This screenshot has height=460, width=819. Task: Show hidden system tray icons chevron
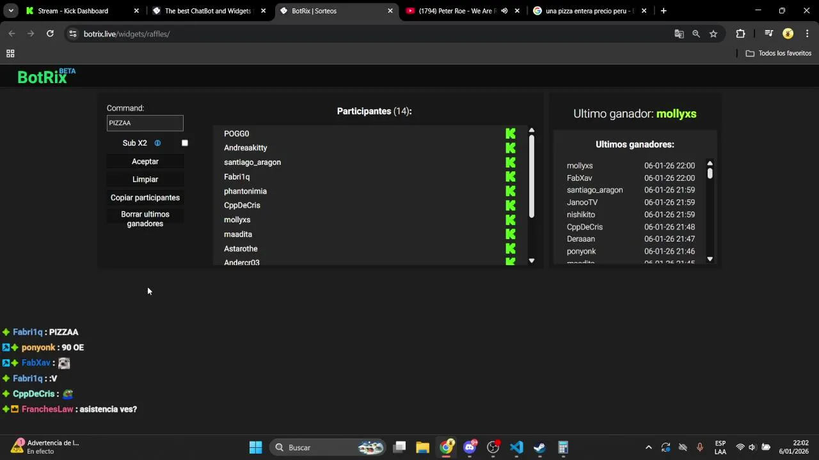pos(648,447)
